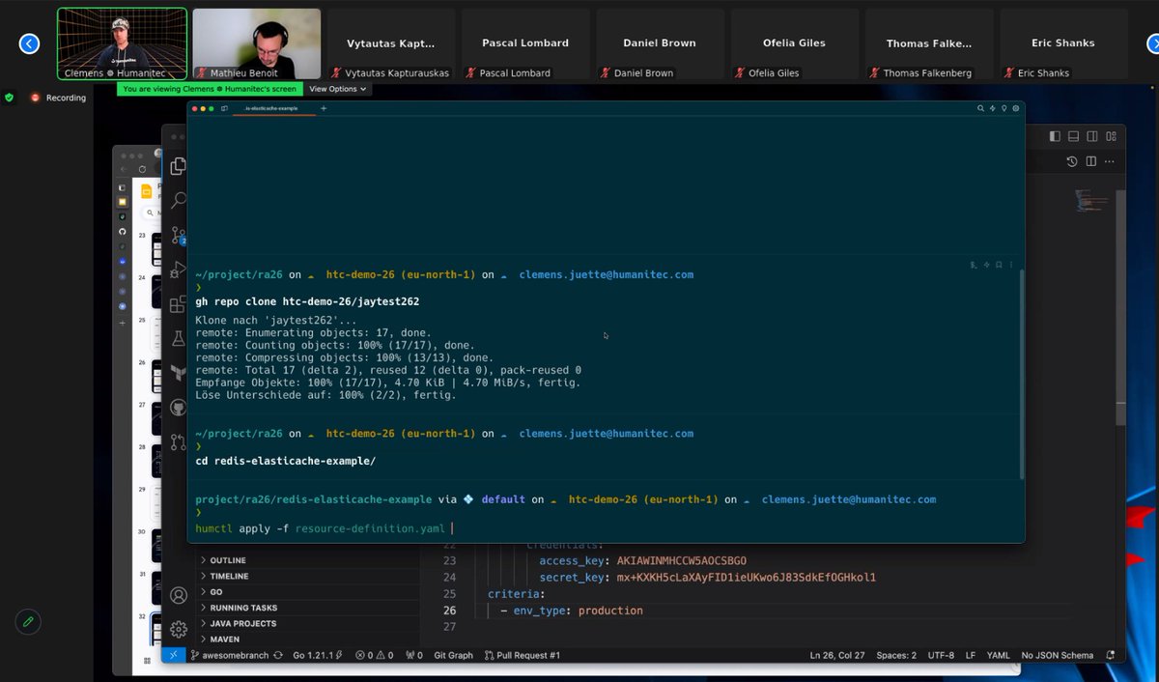This screenshot has height=682, width=1159.
Task: Change YAML language mode
Action: [998, 655]
